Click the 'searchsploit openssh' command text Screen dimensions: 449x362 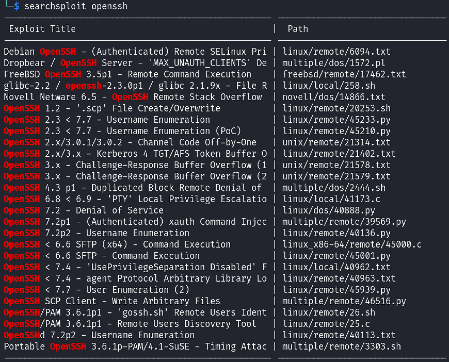point(76,6)
